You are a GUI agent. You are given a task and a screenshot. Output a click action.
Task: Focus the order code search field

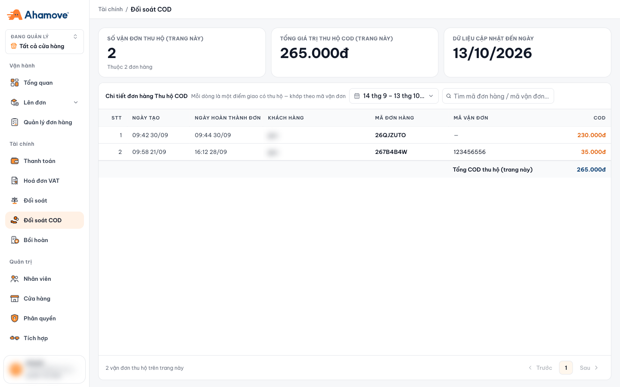[498, 96]
